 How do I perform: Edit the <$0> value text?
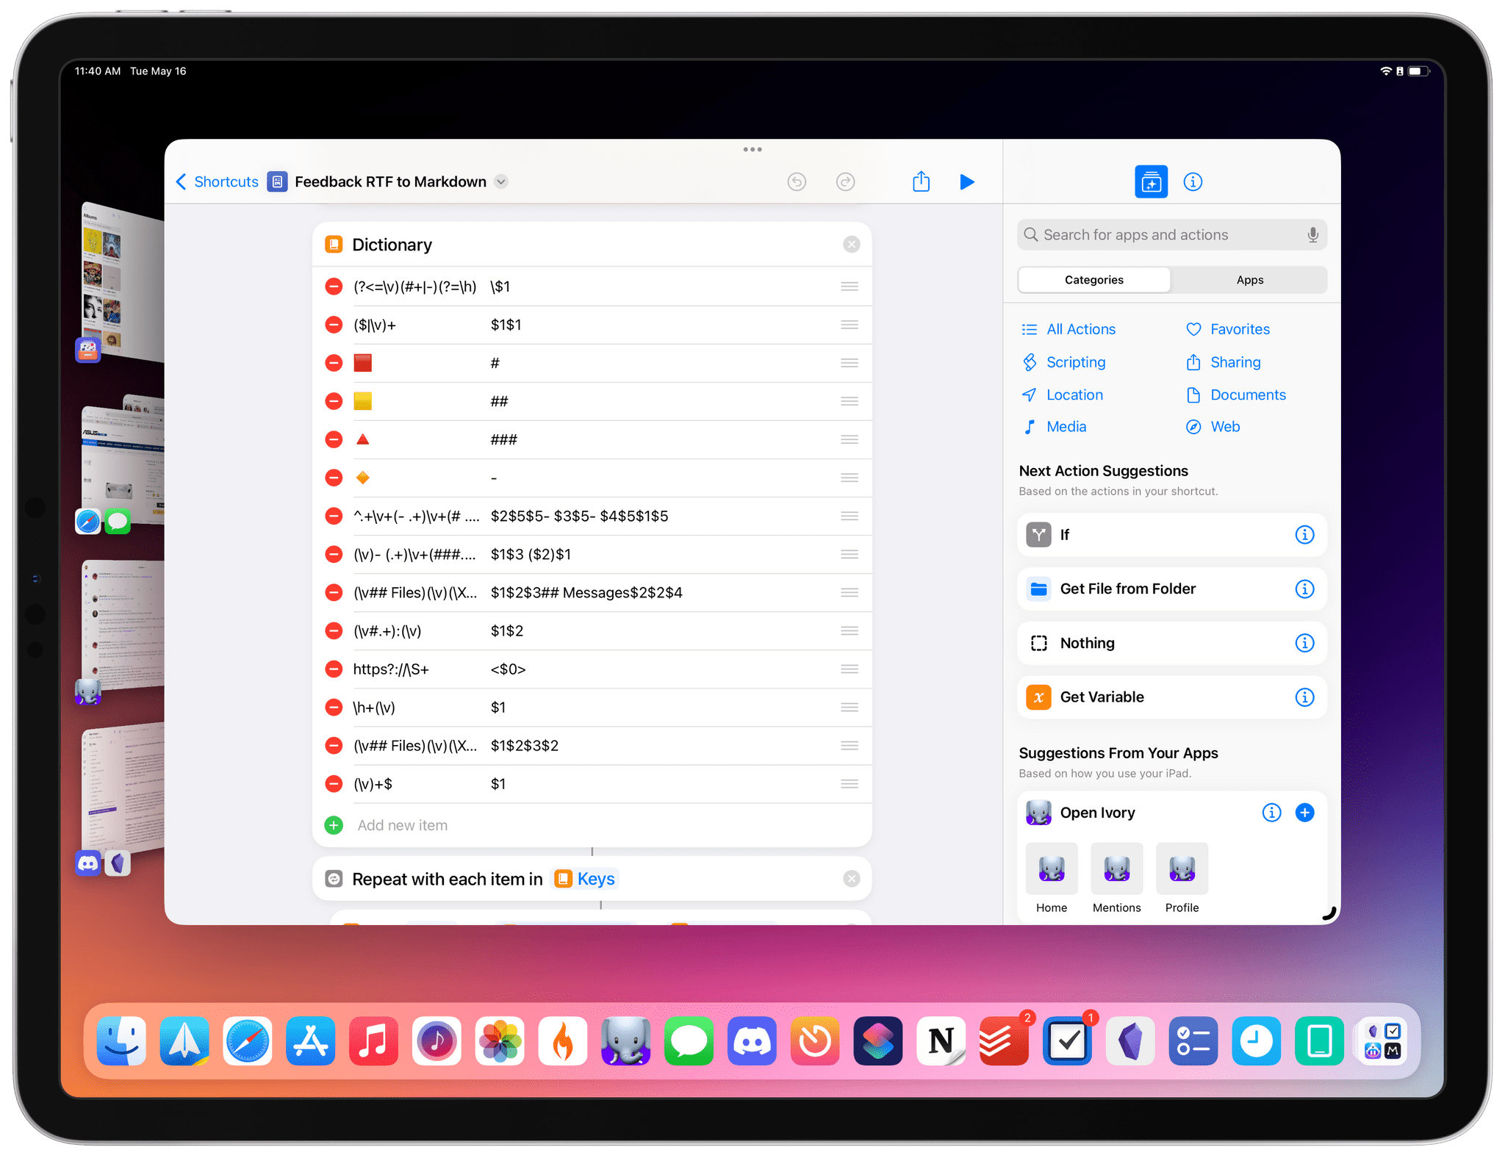pos(509,669)
